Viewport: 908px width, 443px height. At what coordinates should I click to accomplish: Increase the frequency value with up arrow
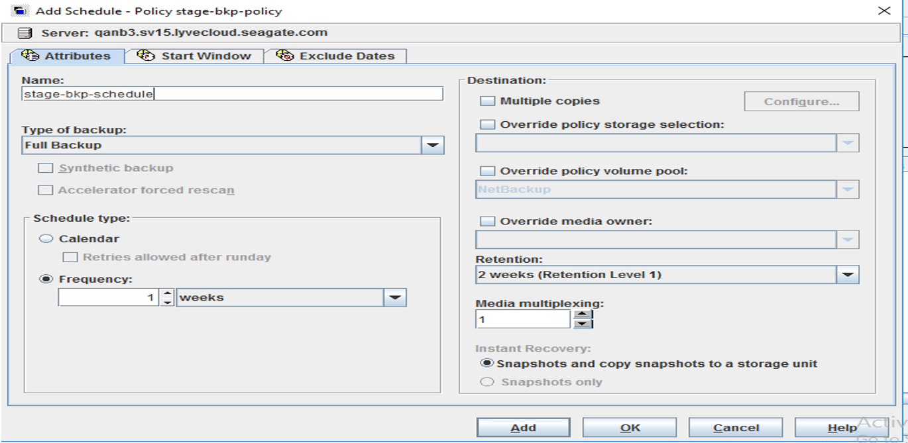tap(168, 293)
